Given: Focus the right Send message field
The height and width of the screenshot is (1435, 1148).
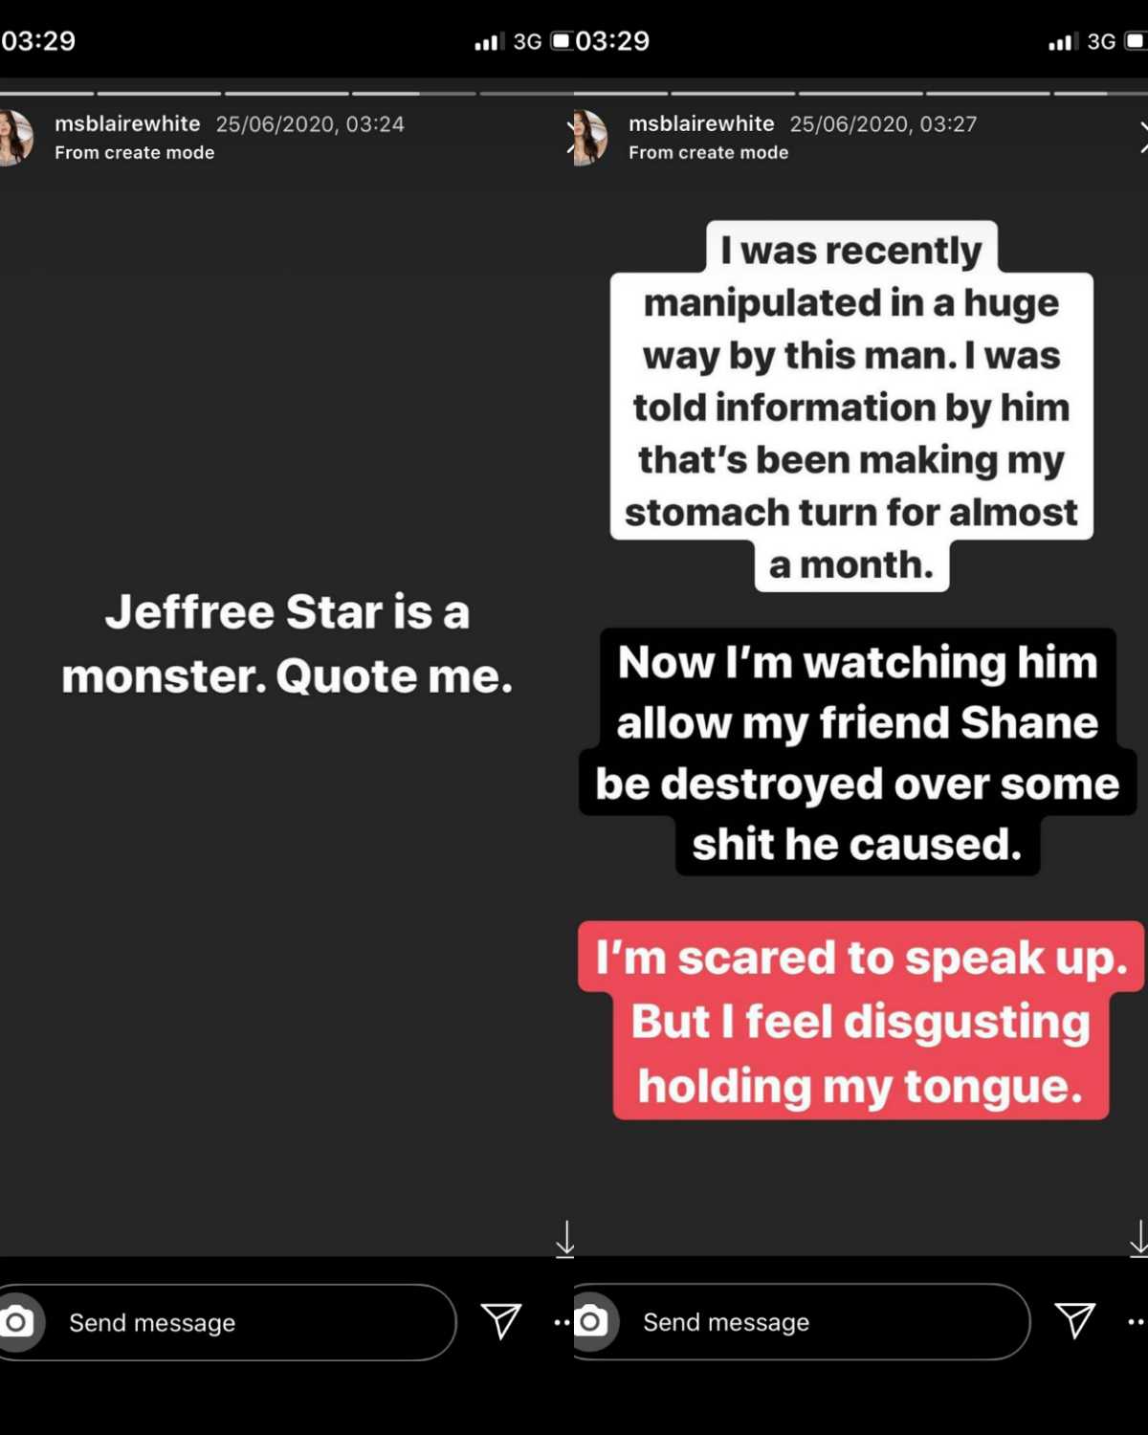Looking at the screenshot, I should coord(802,1322).
